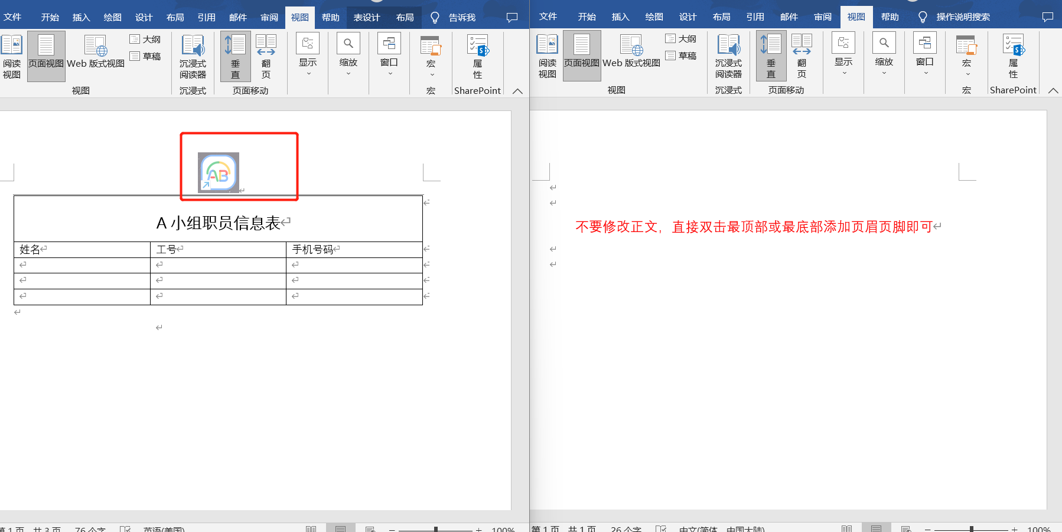Open the 缩放 (Zoom) dropdown

(x=348, y=56)
